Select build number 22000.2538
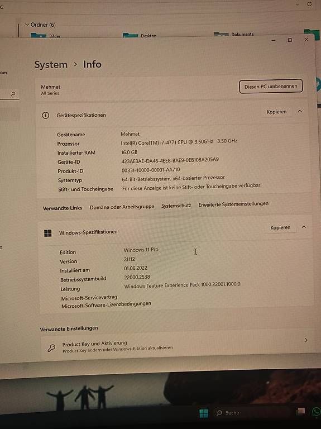The image size is (321, 429). [137, 277]
